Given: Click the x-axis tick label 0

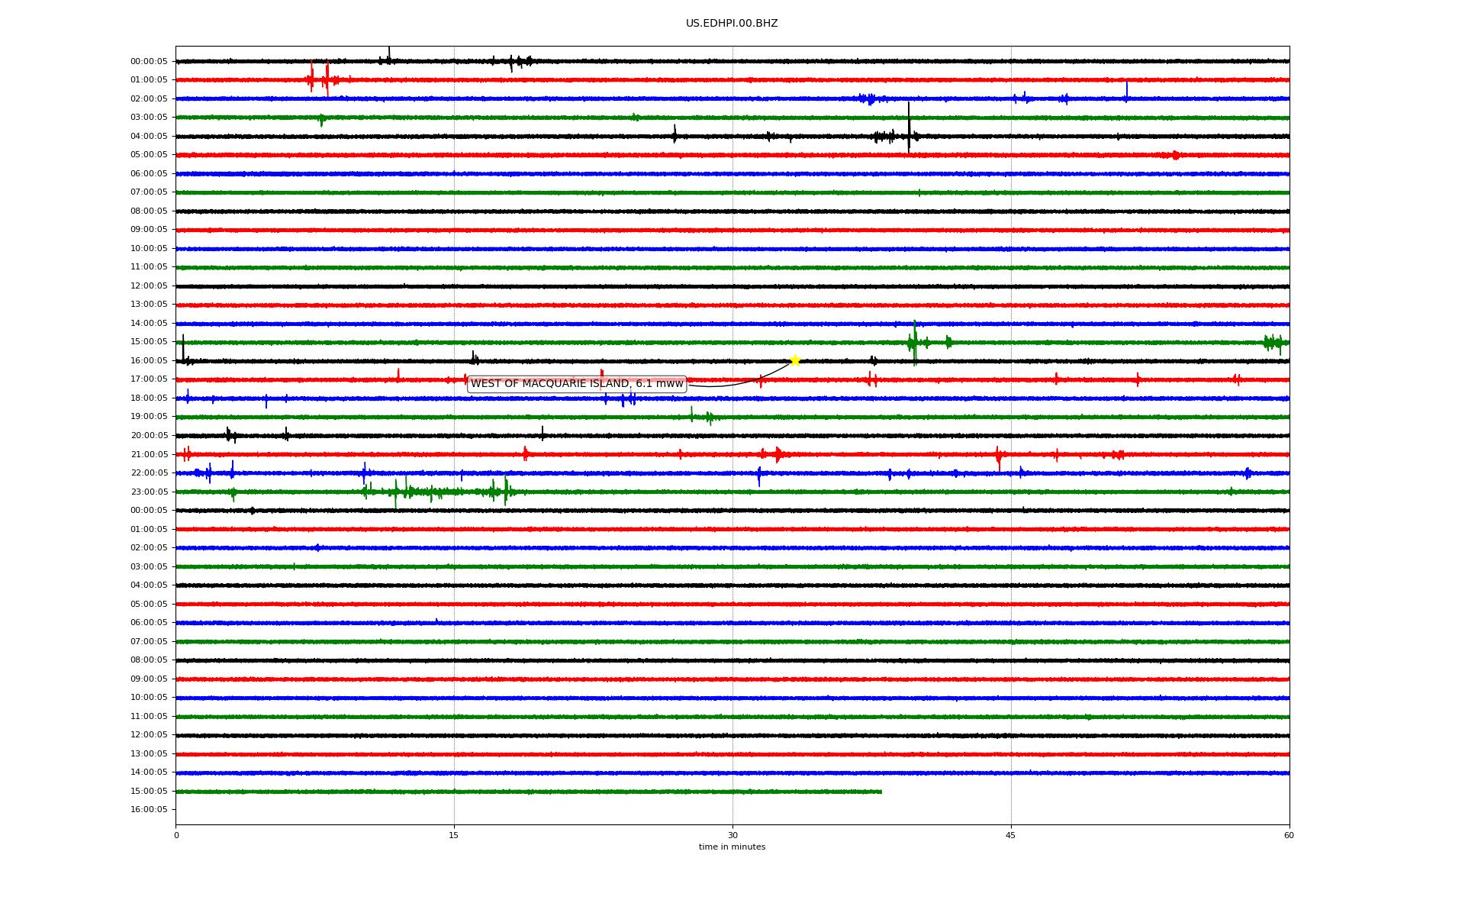Looking at the screenshot, I should (176, 835).
